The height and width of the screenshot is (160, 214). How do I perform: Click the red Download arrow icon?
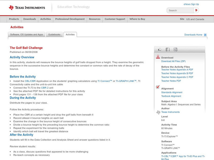click(x=158, y=57)
